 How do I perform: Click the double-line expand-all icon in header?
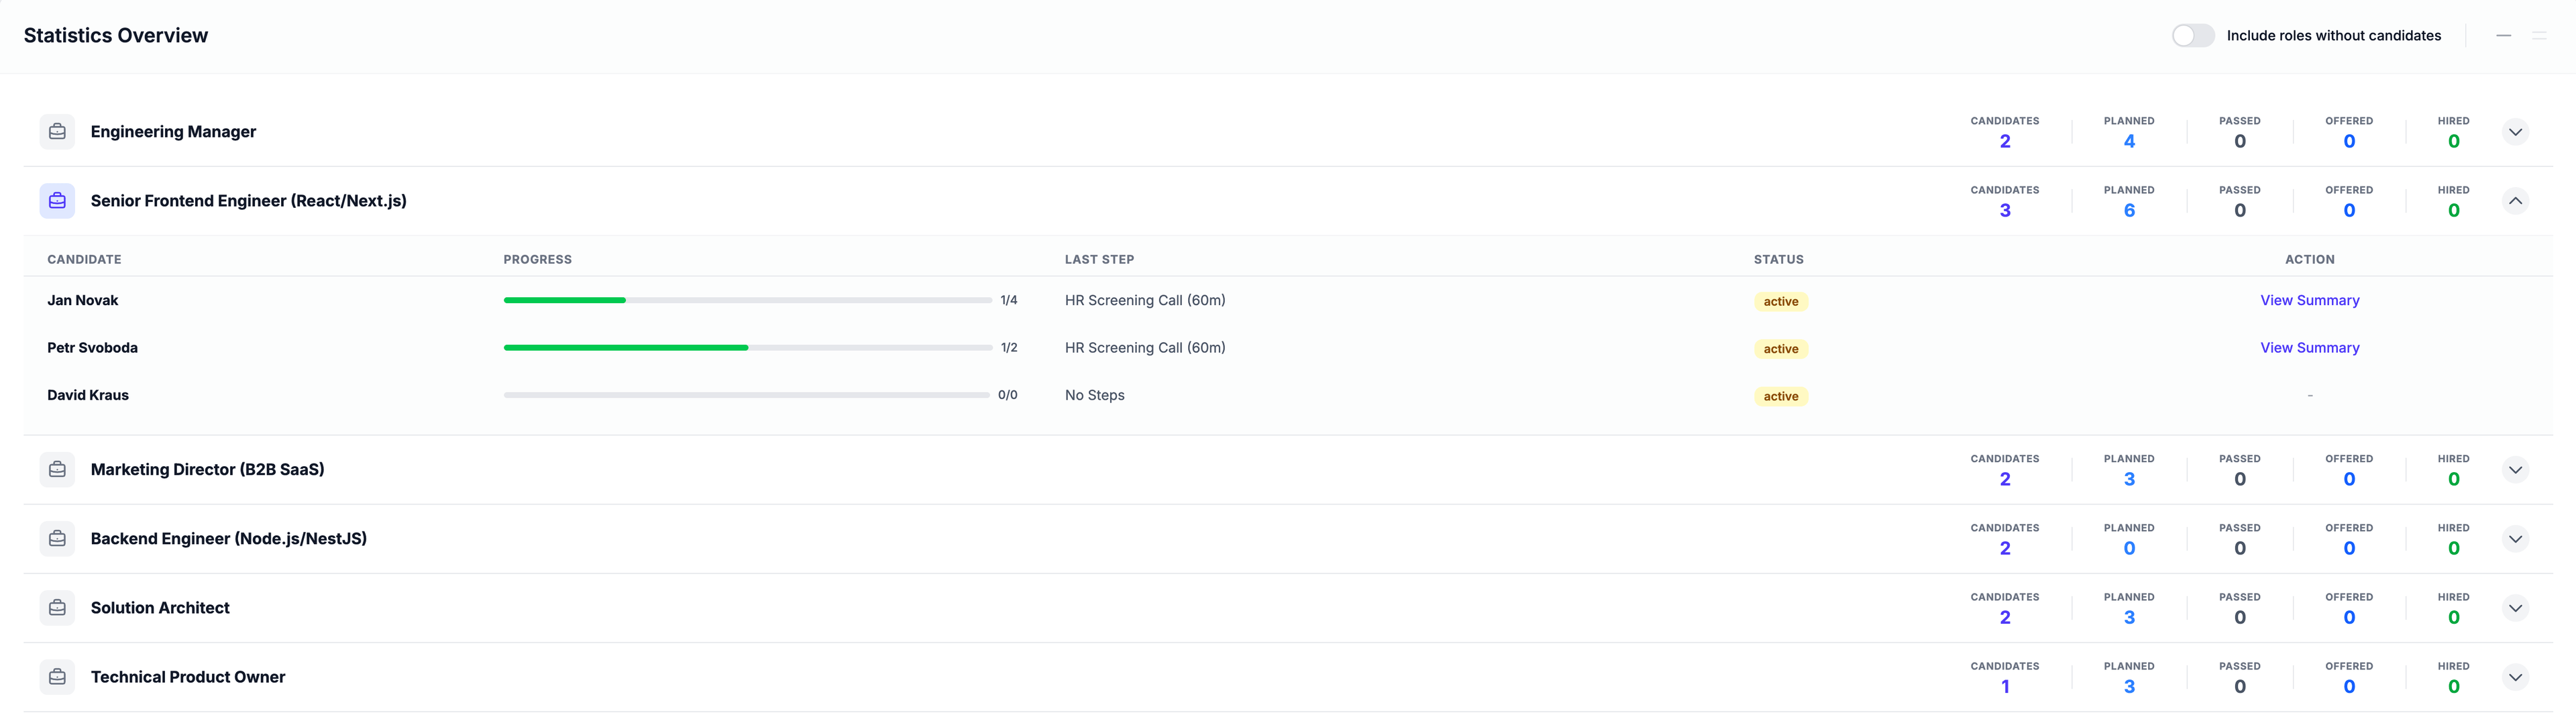pos(2539,36)
